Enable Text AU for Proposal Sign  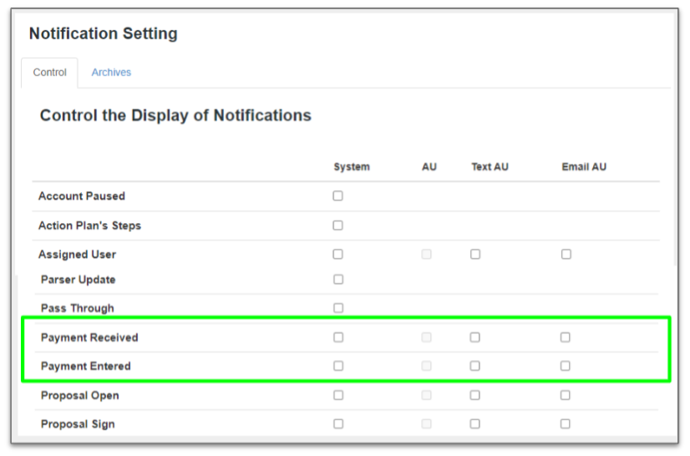click(x=474, y=424)
